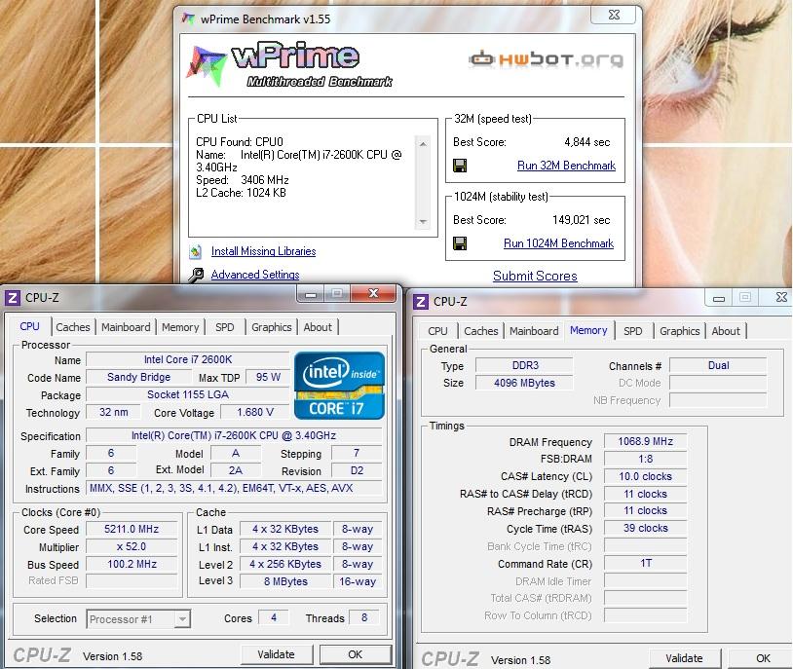Switch to Mainboard tab in right CPU-Z
Screen dimensions: 793x669
[534, 331]
